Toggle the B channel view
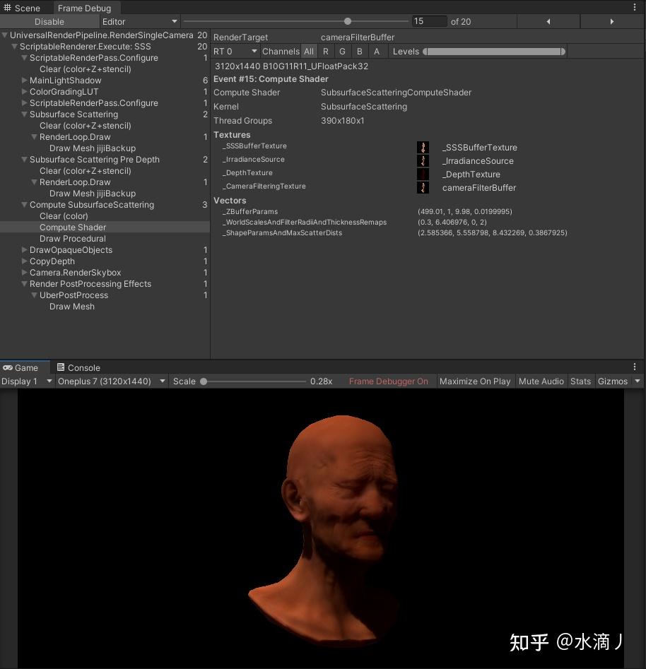Image resolution: width=646 pixels, height=669 pixels. pyautogui.click(x=360, y=52)
